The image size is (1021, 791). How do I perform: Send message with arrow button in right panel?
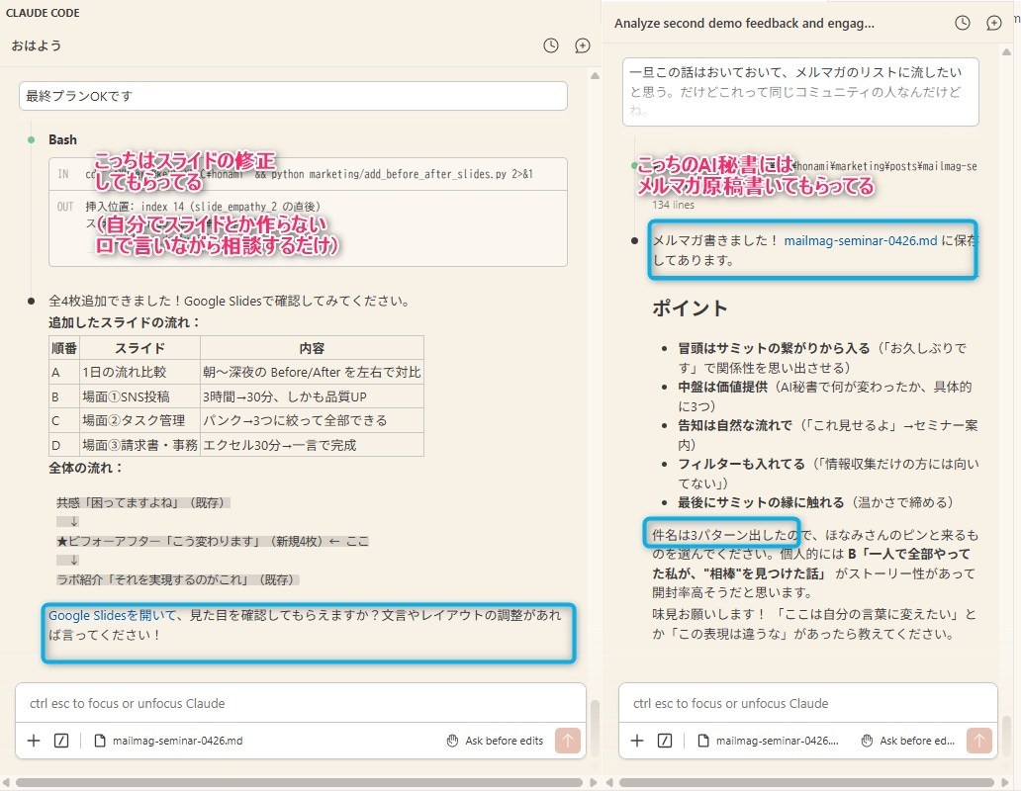click(979, 741)
